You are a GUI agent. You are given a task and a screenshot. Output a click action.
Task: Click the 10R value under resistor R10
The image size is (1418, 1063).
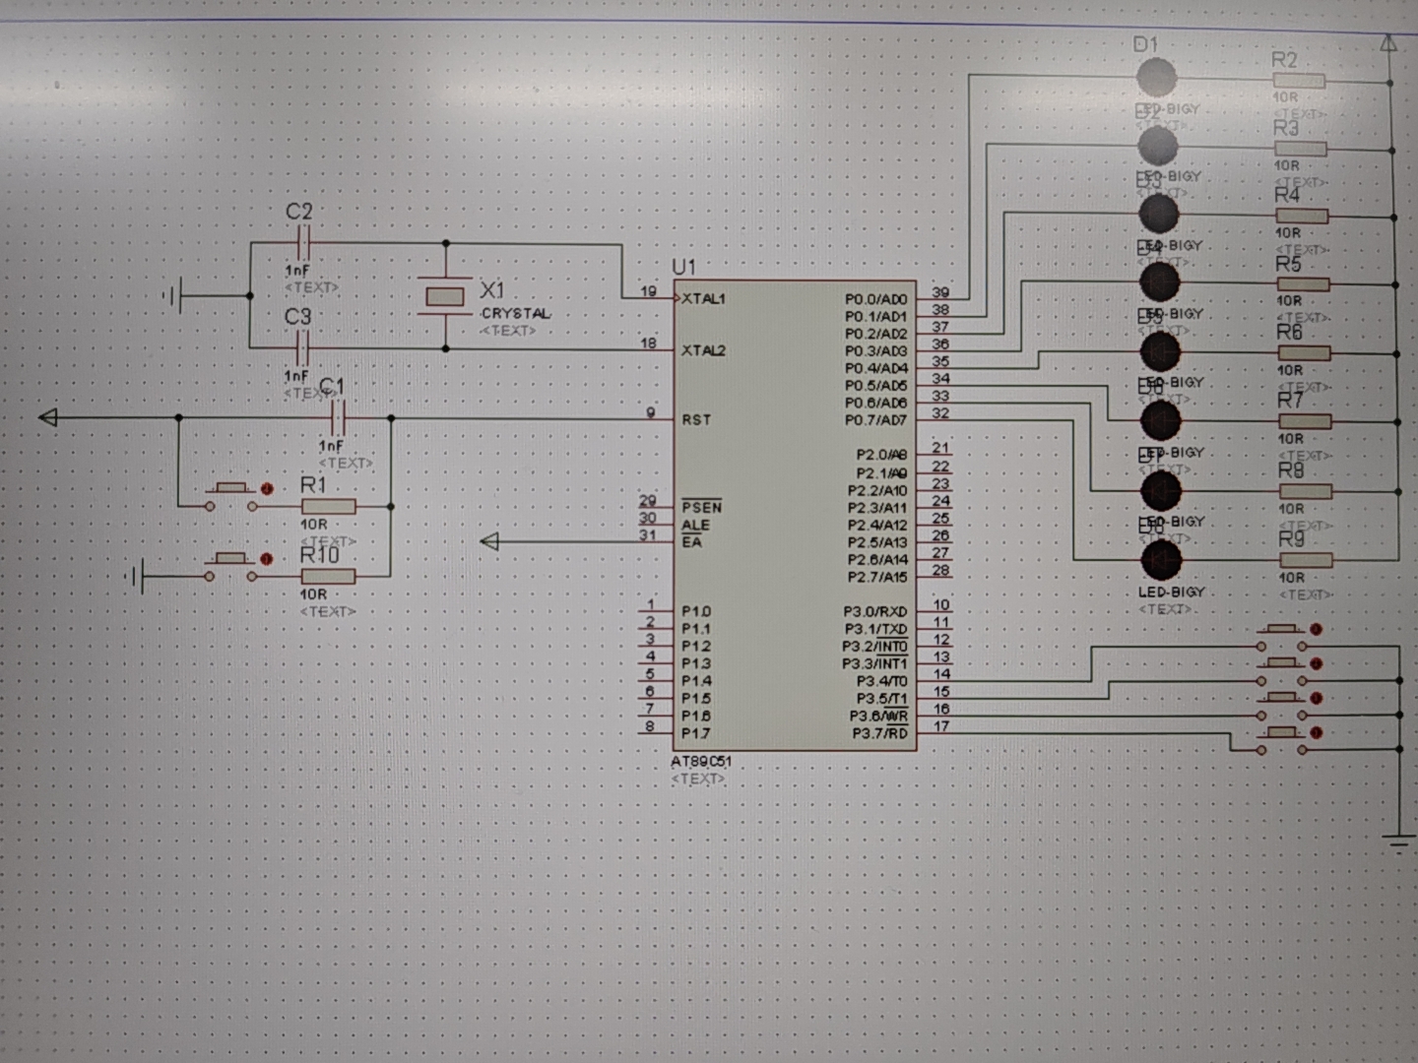click(x=313, y=594)
